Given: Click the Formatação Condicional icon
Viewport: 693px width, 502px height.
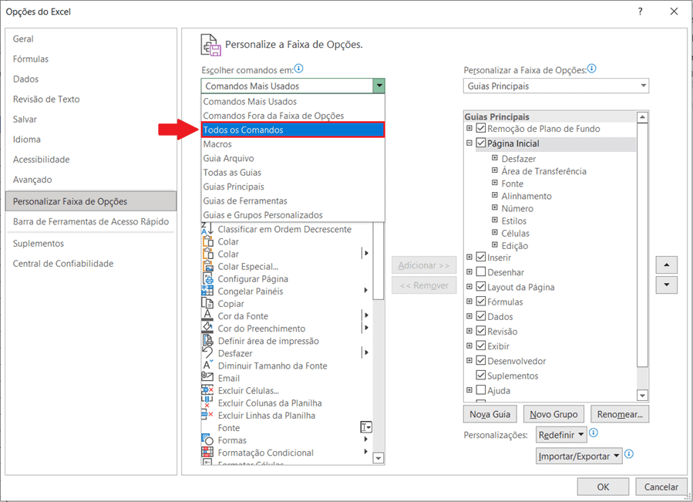Looking at the screenshot, I should click(207, 452).
